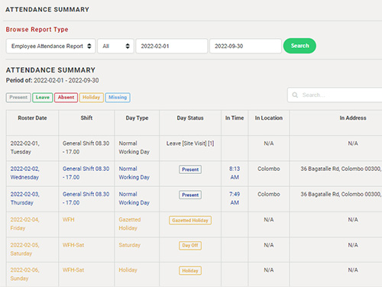
Task: Click the WFH shift cell on Friday row
Action: (x=69, y=220)
